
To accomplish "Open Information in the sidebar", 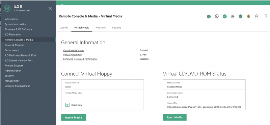I will tap(11, 19).
